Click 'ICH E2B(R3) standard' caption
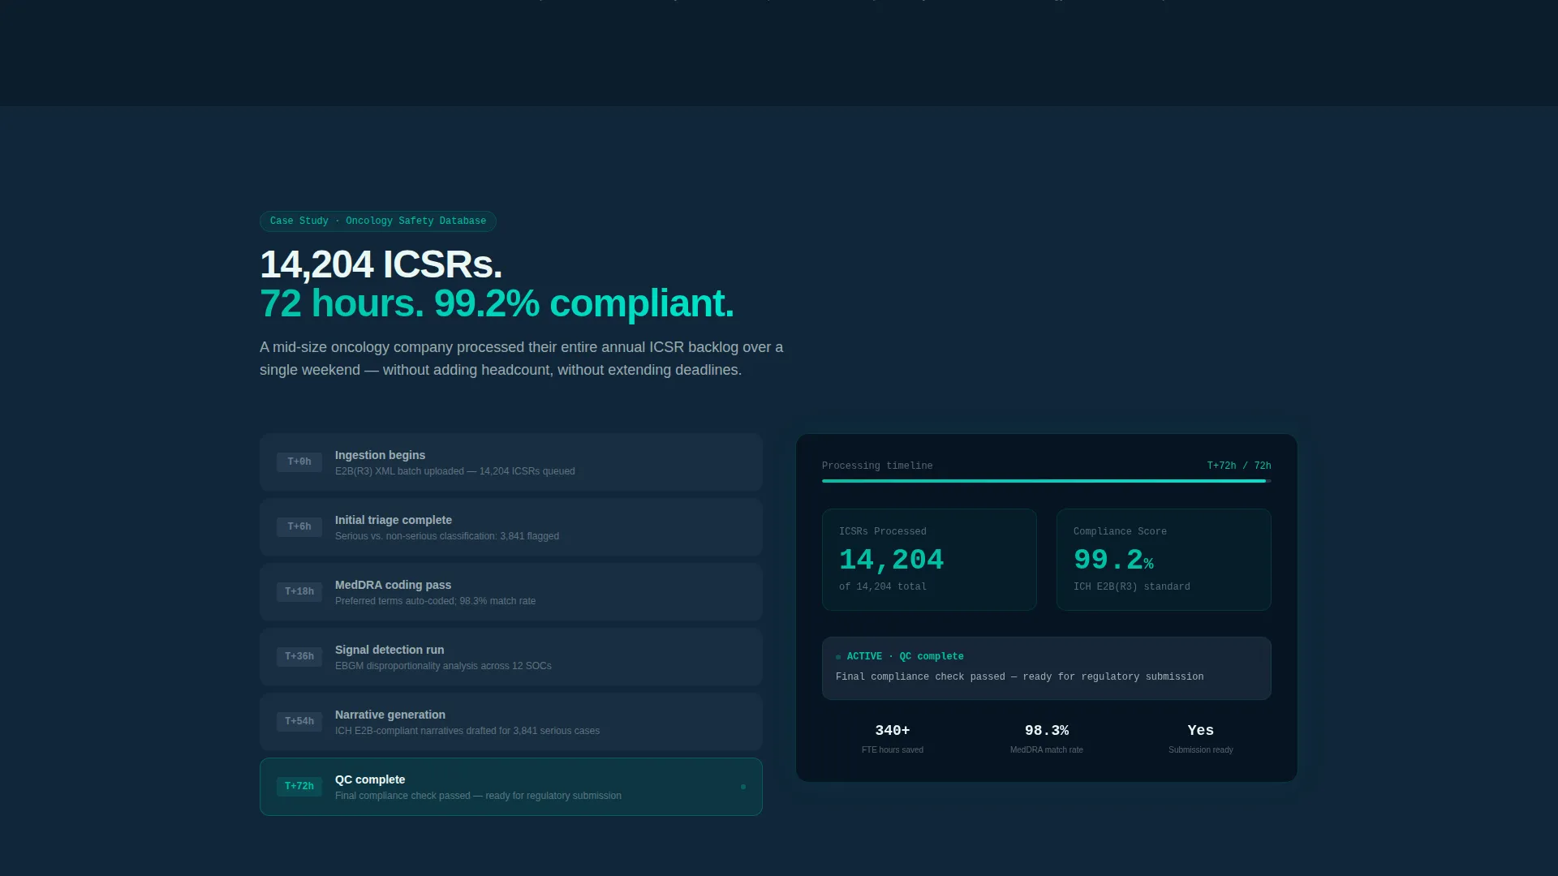Screen dimensions: 1558x876 (x=1132, y=586)
